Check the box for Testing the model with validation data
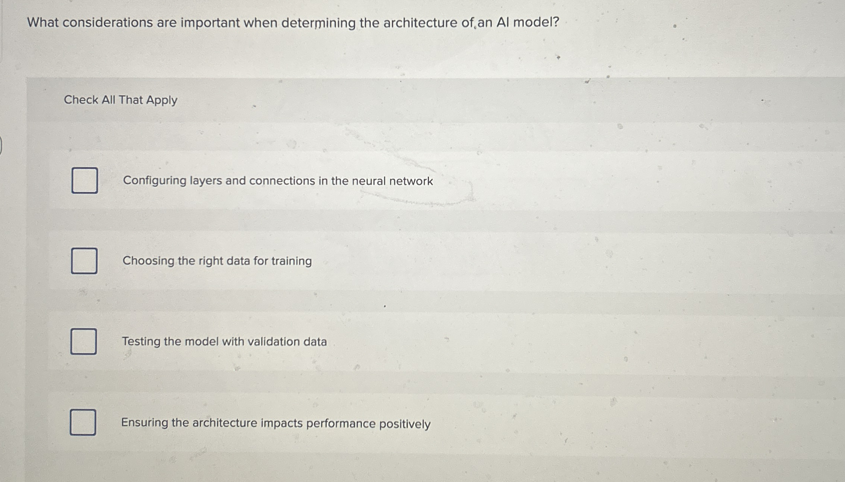Image resolution: width=845 pixels, height=482 pixels. 83,342
